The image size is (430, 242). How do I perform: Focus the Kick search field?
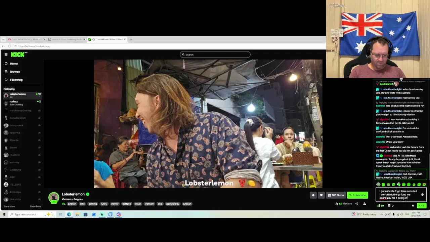coord(215,54)
